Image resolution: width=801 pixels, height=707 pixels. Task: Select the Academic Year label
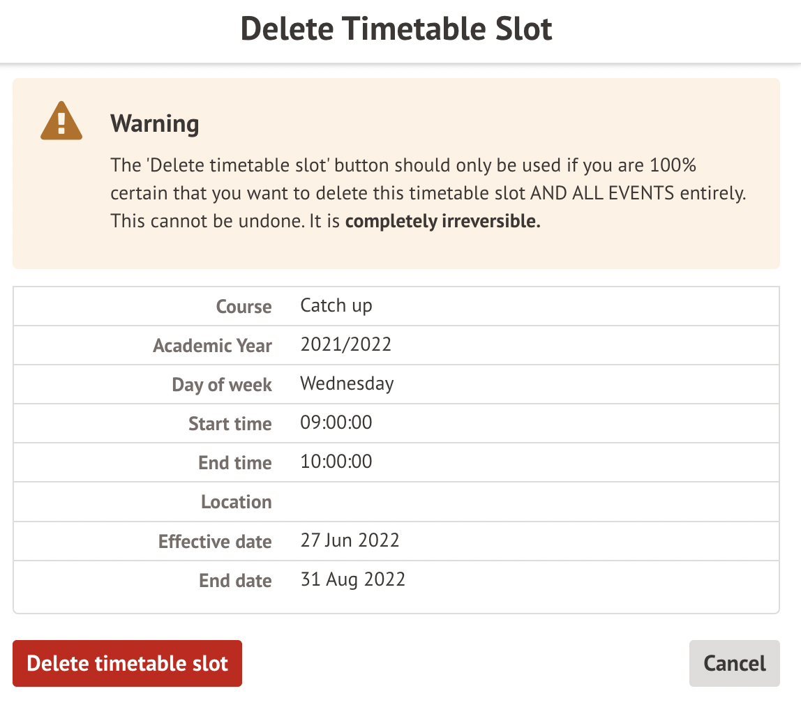212,346
